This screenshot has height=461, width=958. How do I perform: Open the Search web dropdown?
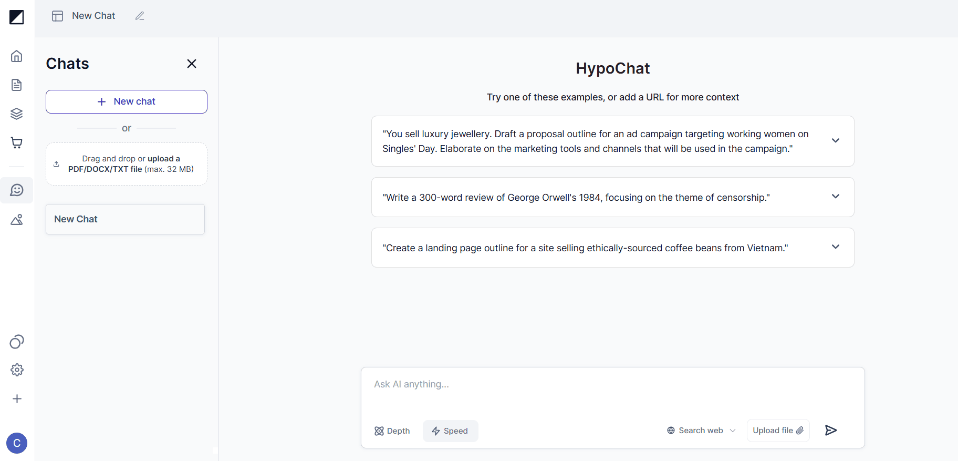tap(701, 431)
